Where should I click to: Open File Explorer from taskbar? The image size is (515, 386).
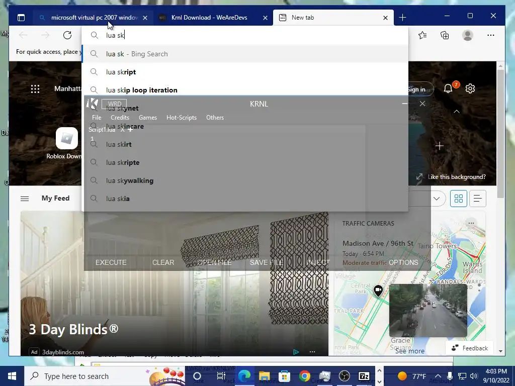(x=265, y=376)
